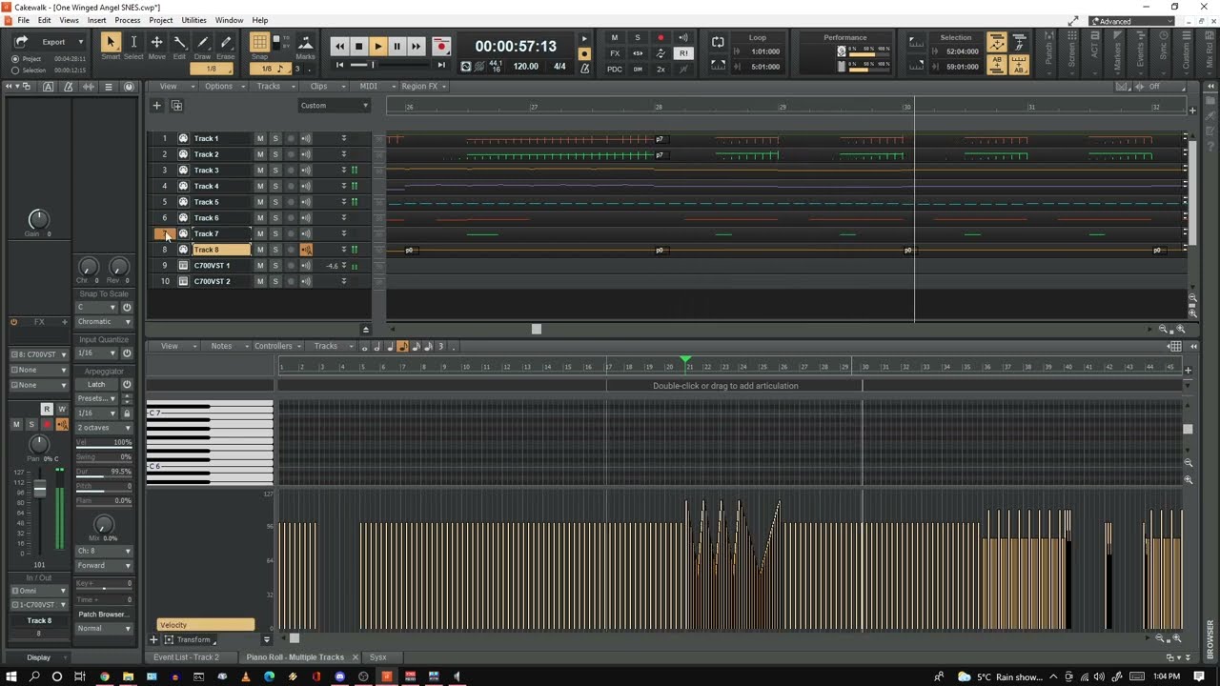Stop playback
The image size is (1220, 686).
(358, 46)
